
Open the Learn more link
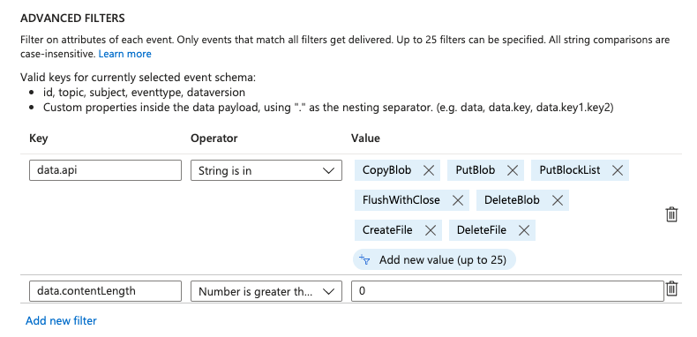125,54
